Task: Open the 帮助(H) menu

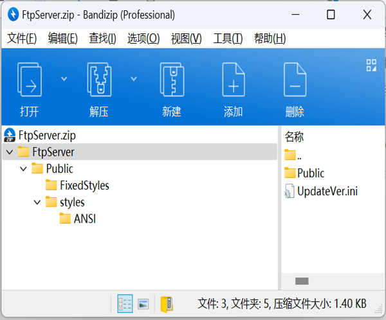Action: point(270,39)
